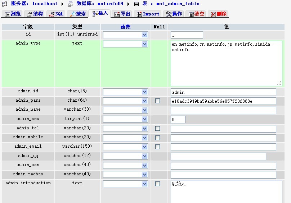Open the 结构 (Structure) tab

tap(35, 14)
